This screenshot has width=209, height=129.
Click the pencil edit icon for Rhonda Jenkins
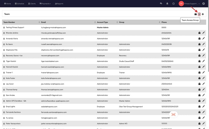point(204,33)
